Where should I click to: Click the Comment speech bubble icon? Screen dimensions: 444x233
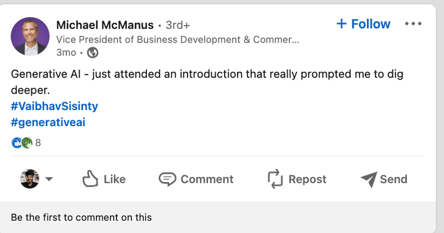[x=167, y=179]
